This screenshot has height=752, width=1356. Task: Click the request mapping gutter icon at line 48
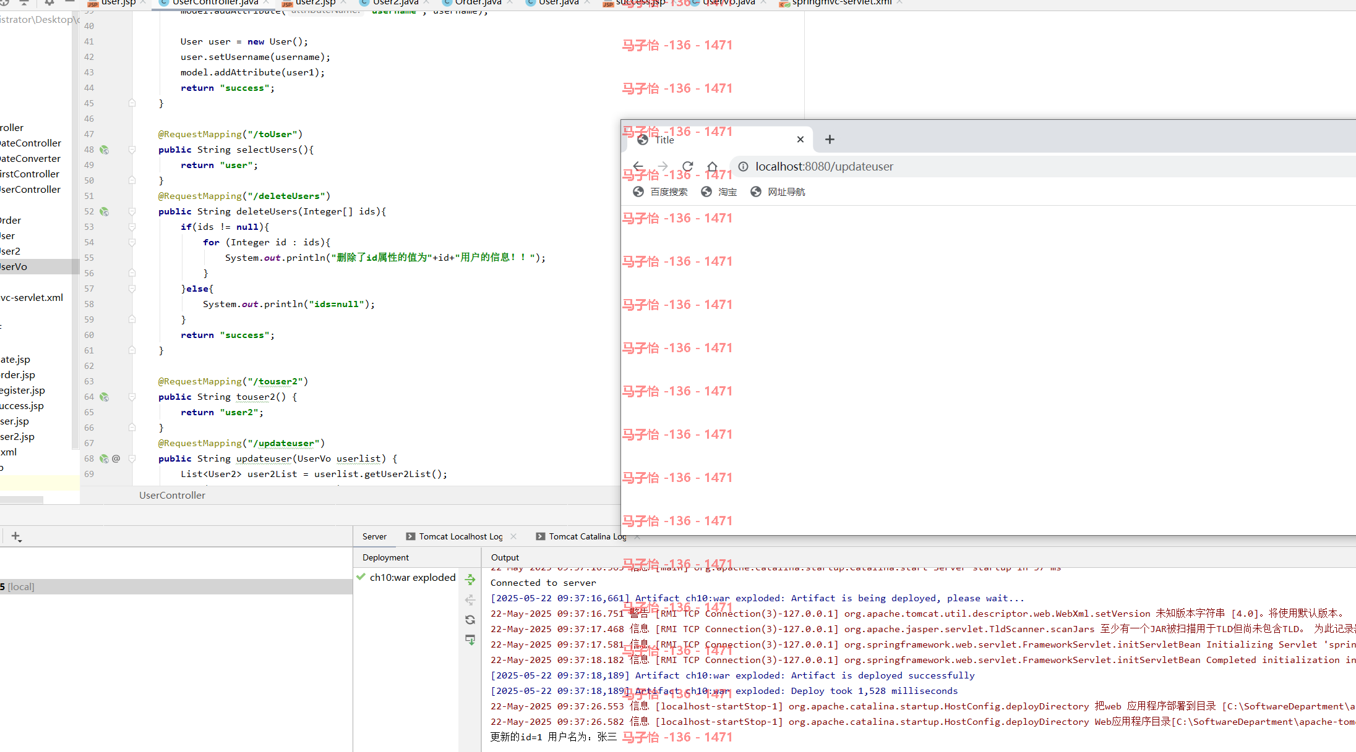point(104,150)
